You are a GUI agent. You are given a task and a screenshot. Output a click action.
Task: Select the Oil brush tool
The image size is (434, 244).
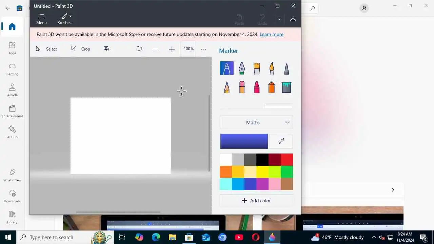click(257, 68)
